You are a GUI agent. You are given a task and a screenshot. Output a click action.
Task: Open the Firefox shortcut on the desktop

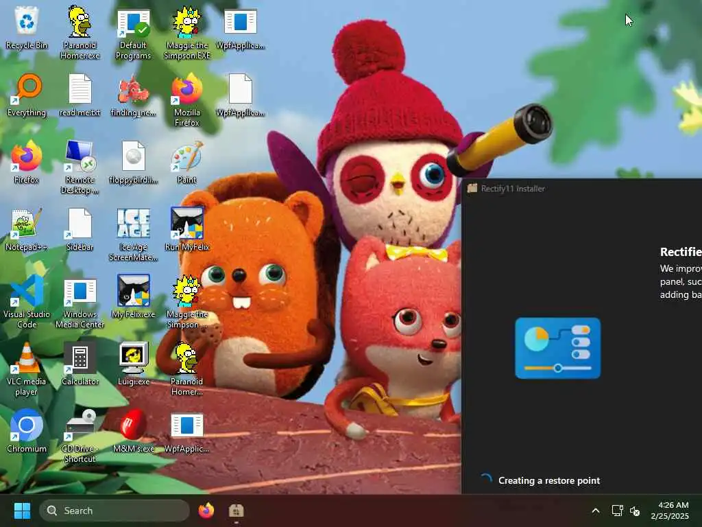pos(27,162)
